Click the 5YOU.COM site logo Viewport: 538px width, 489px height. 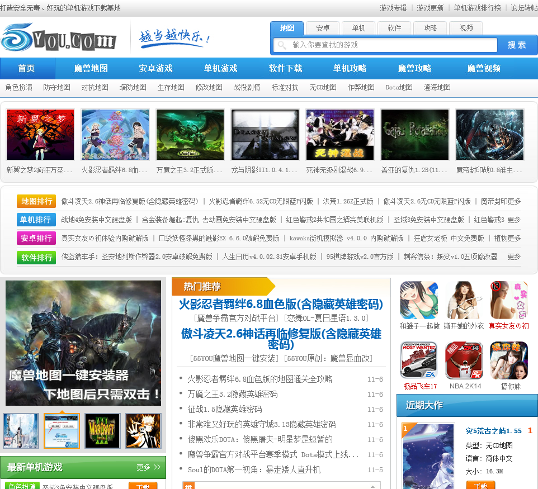click(x=59, y=37)
